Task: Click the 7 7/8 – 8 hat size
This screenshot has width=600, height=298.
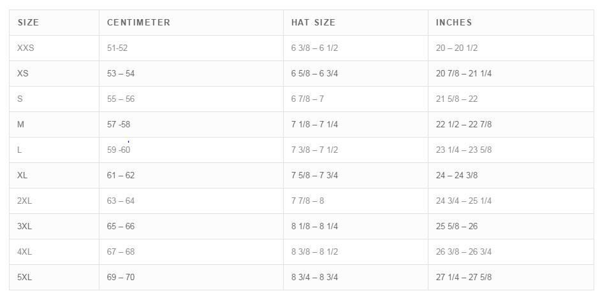Action: click(x=308, y=201)
